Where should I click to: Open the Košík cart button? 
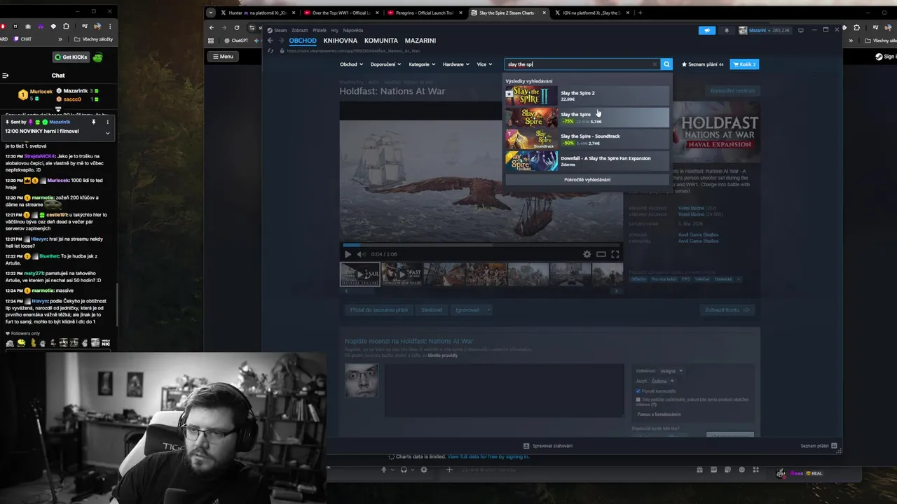pos(744,64)
